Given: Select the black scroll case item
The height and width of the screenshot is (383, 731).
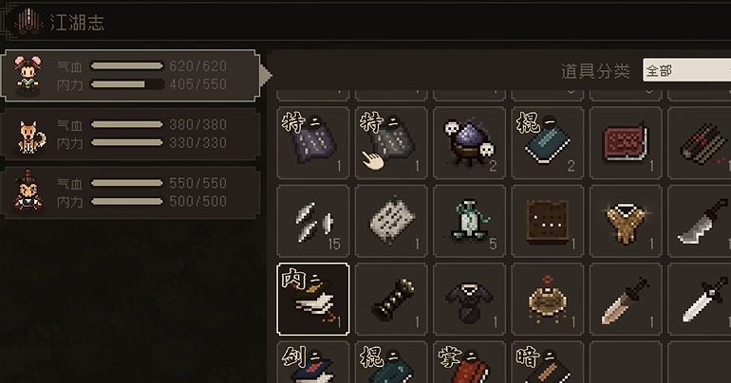Looking at the screenshot, I should coord(391,300).
